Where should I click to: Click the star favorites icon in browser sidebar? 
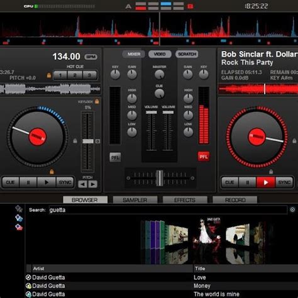coord(19,209)
